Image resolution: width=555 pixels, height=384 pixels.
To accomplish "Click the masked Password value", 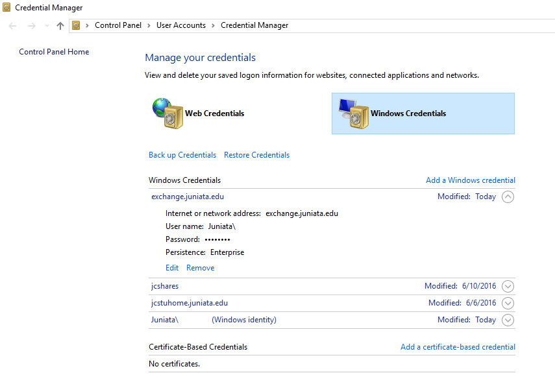I will click(217, 239).
